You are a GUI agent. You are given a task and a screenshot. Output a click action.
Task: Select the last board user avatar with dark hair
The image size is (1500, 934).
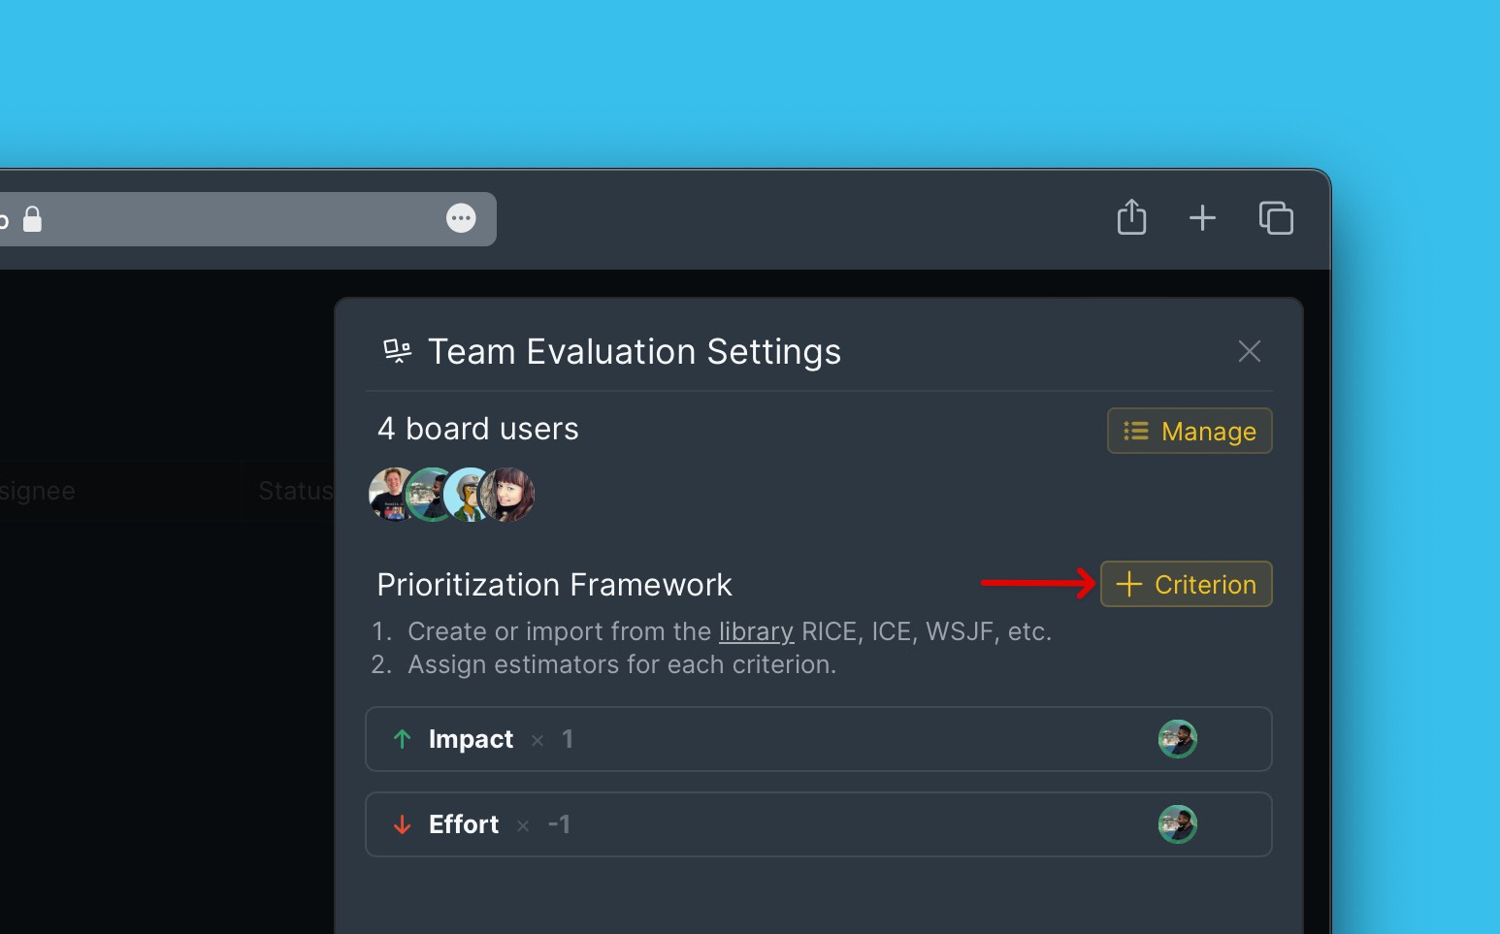point(507,495)
